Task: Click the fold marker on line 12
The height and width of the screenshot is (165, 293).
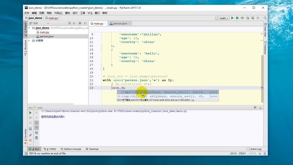Action: [101, 46]
